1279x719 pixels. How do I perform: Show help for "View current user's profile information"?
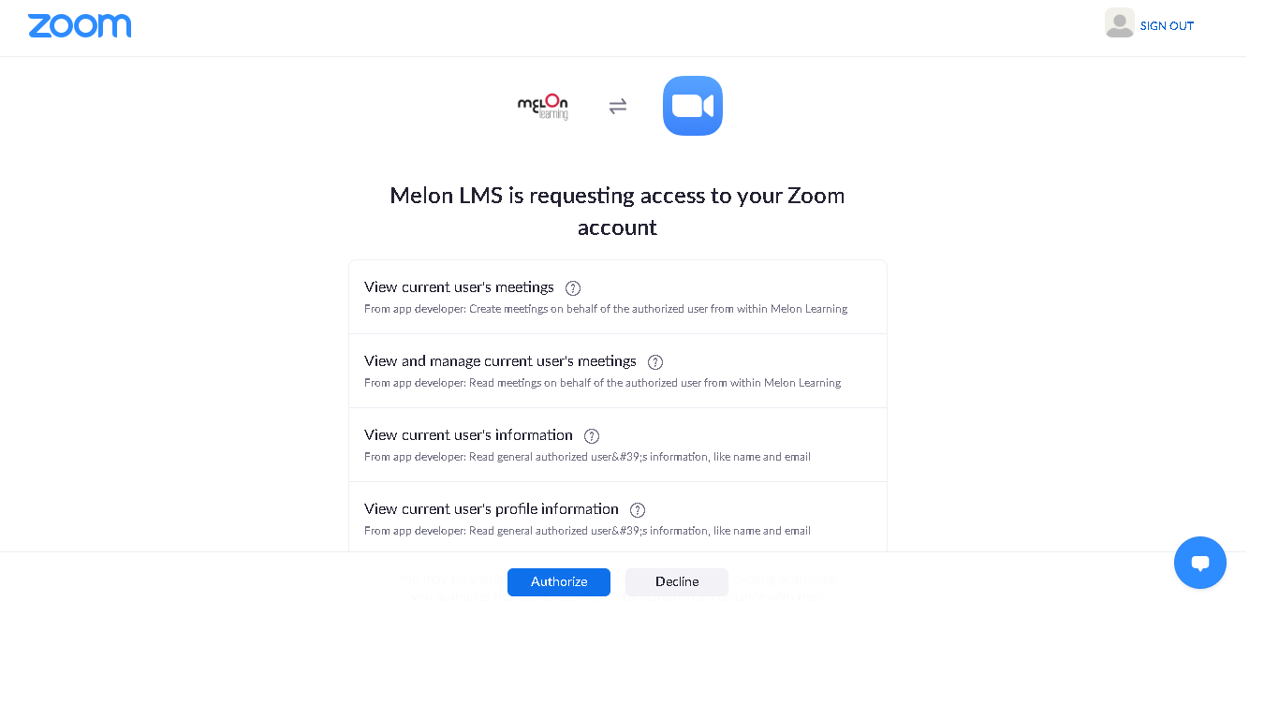[x=638, y=510]
